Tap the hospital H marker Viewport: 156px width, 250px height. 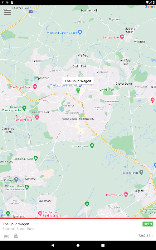(153, 100)
